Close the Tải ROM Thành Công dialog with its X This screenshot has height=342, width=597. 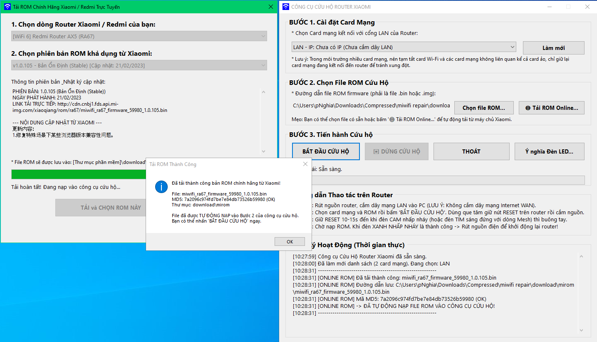tap(305, 164)
